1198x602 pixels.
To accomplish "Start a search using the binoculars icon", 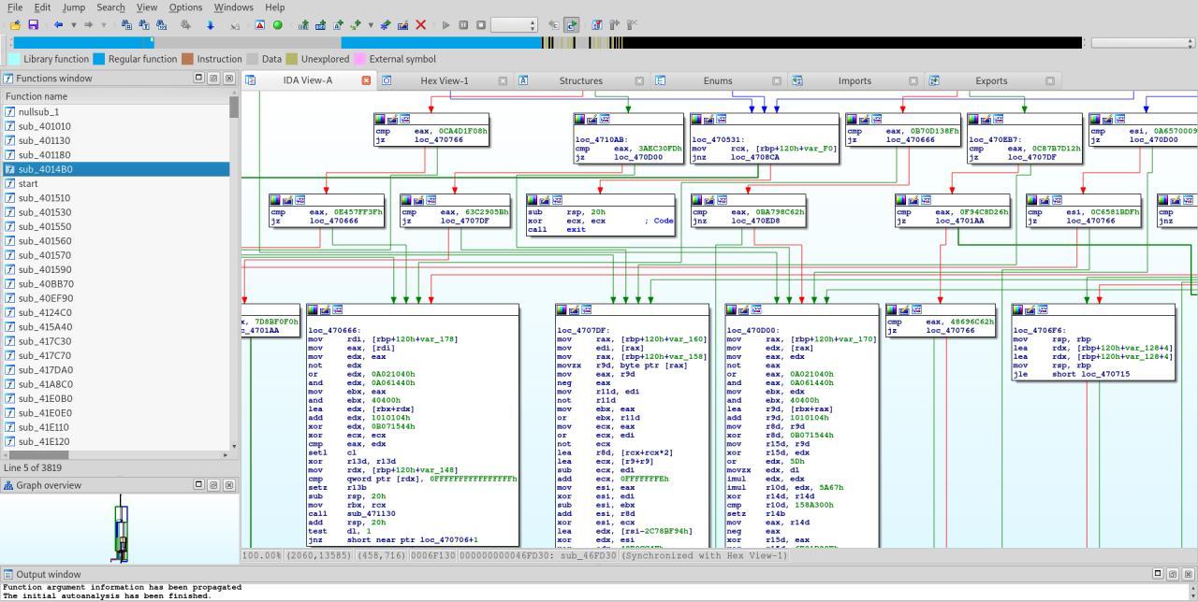I will pyautogui.click(x=126, y=23).
